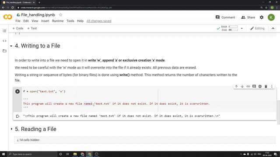This screenshot has height=157, width=280.
Task: Open the Insert menu
Action: tap(45, 21)
